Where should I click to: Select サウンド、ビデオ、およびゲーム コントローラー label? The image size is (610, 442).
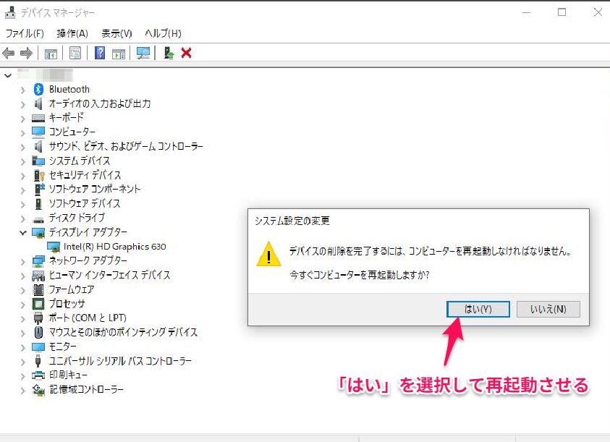click(x=126, y=146)
